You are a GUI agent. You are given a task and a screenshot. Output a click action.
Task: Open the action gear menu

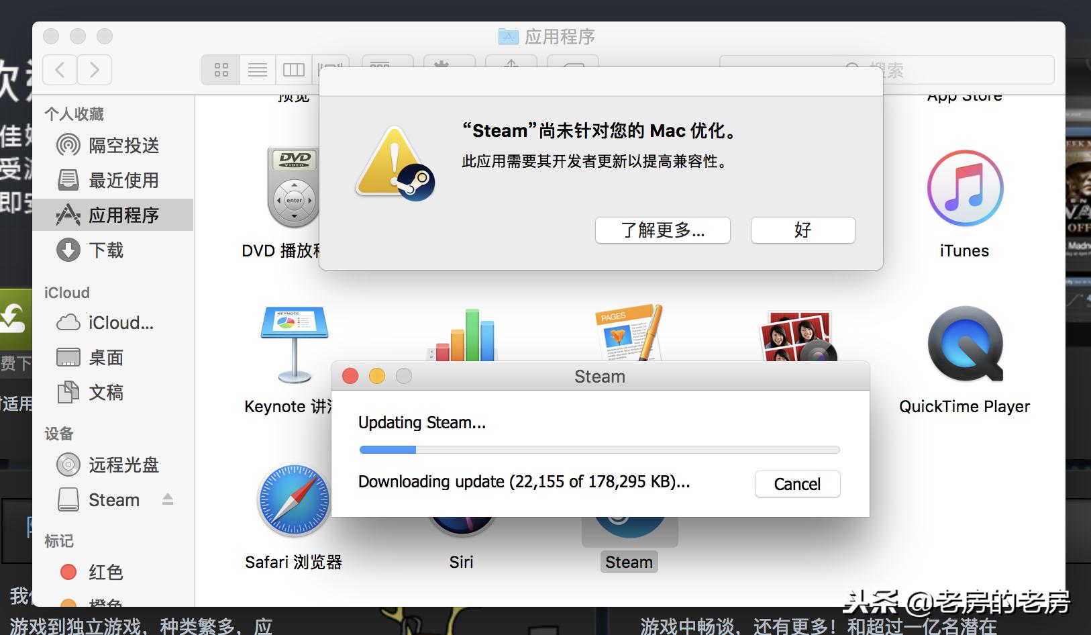coord(449,67)
